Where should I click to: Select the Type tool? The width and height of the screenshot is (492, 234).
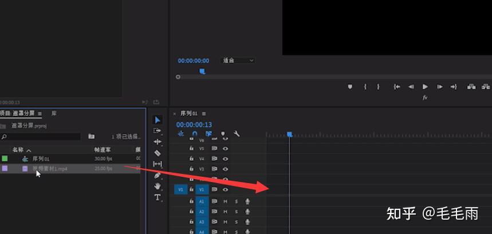point(158,197)
